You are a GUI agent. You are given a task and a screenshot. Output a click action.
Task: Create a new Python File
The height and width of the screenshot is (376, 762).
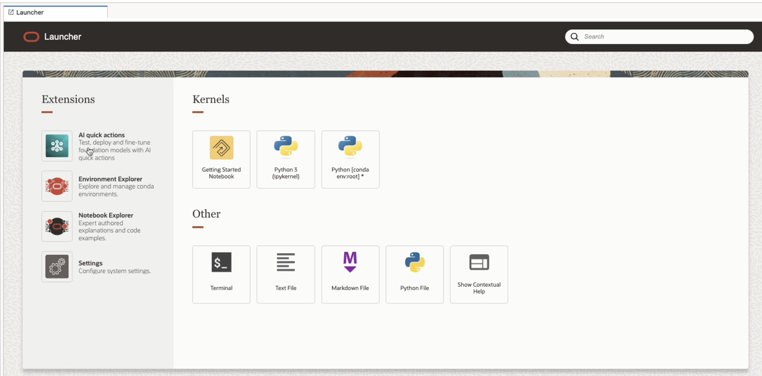414,274
